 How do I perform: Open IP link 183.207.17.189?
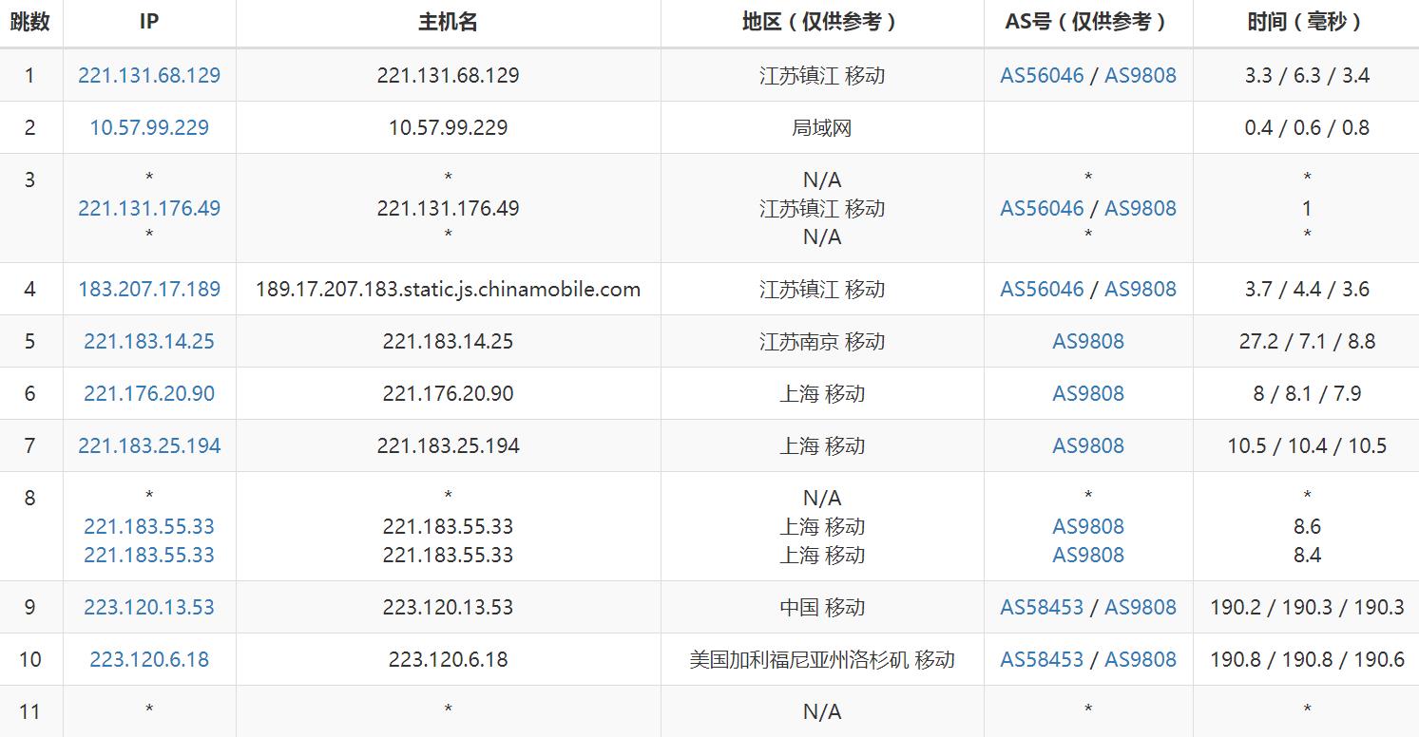tap(149, 289)
